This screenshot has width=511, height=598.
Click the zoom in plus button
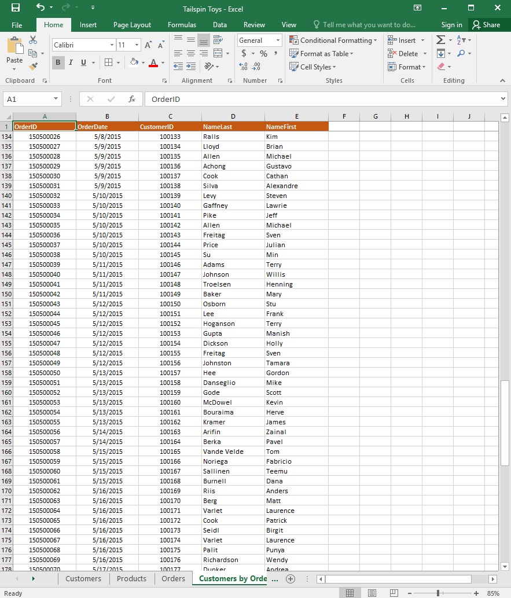click(x=476, y=593)
